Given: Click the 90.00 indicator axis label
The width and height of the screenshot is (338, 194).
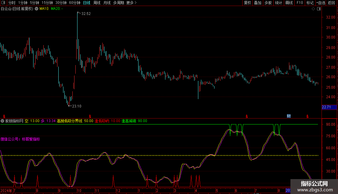Looking at the screenshot, I should 331,124.
